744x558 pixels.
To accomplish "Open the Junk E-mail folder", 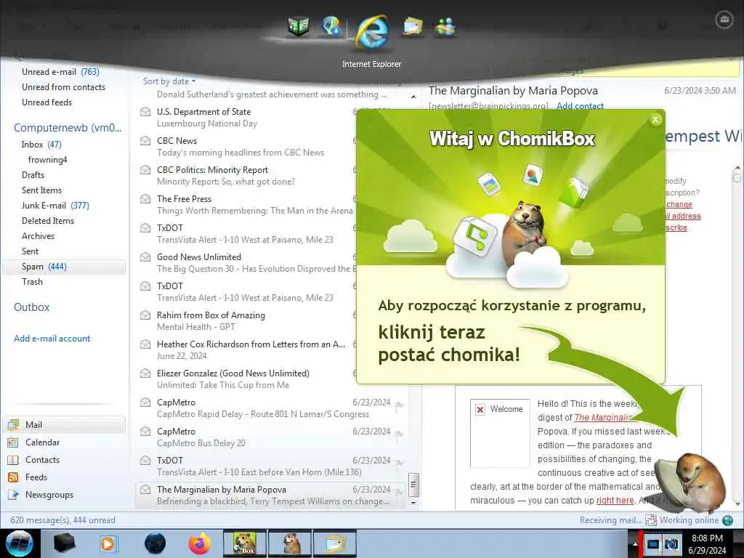I will pos(55,206).
